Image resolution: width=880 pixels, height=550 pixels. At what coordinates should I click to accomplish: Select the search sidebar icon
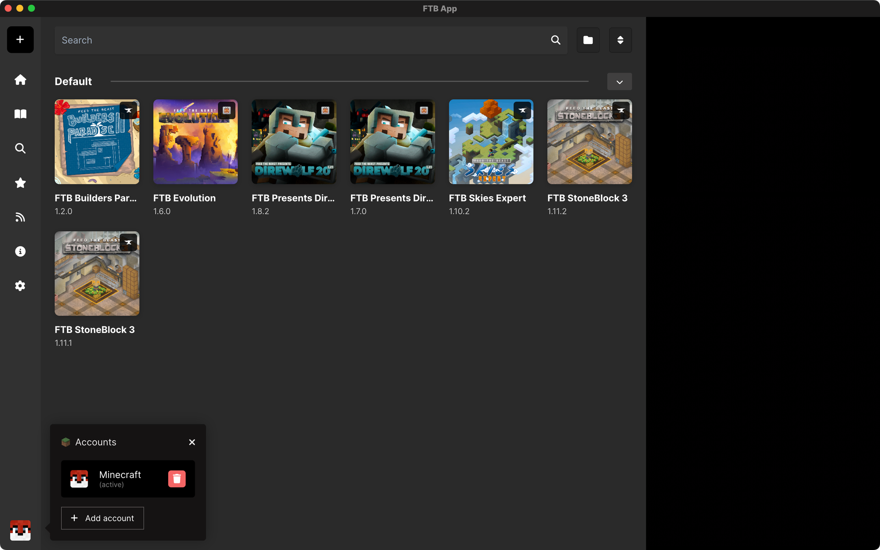[x=20, y=148]
